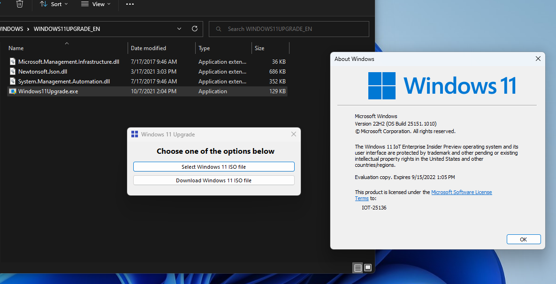This screenshot has width=556, height=284.
Task: Close the Windows 11 Upgrade dialog
Action: pyautogui.click(x=294, y=134)
